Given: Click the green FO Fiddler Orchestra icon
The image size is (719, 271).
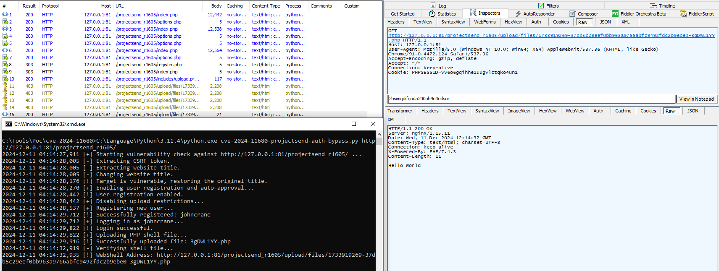Looking at the screenshot, I should [x=615, y=14].
